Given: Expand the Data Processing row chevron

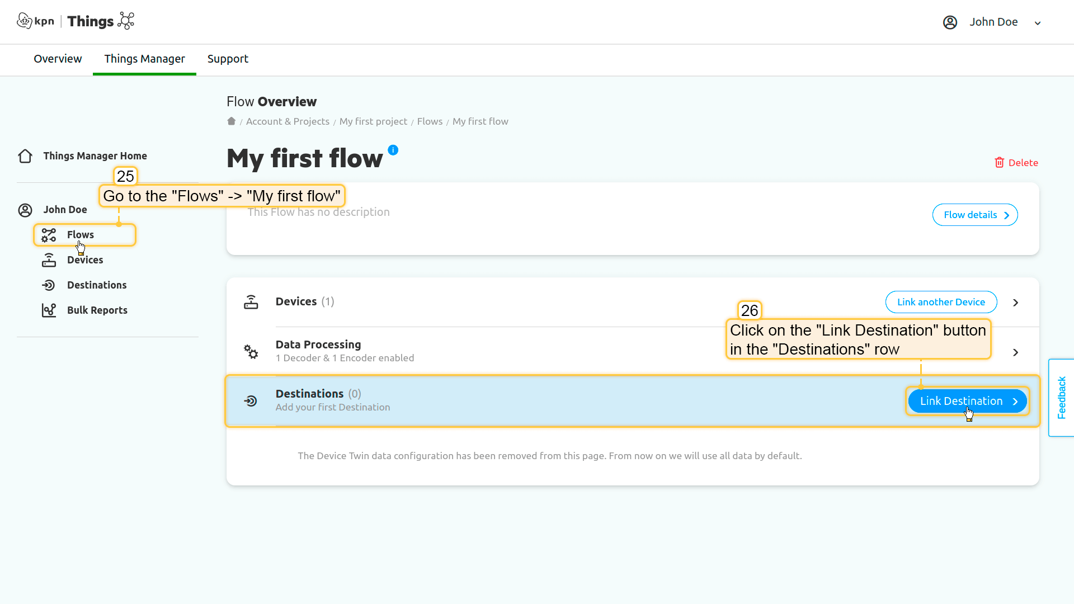Looking at the screenshot, I should [1016, 352].
